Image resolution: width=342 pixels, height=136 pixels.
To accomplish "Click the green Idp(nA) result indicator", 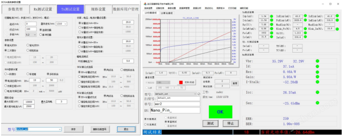I will [272, 16].
